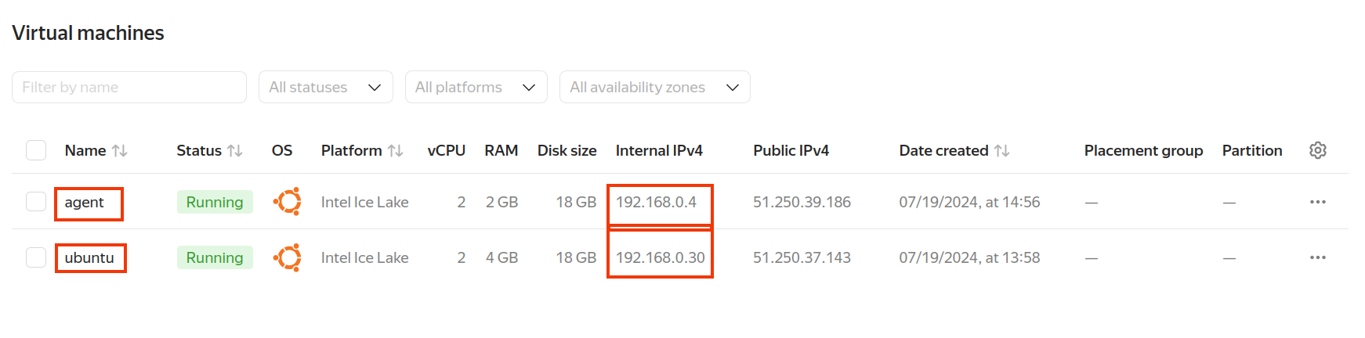The width and height of the screenshot is (1365, 338).
Task: Click public IP 51.250.37.143
Action: (x=802, y=257)
